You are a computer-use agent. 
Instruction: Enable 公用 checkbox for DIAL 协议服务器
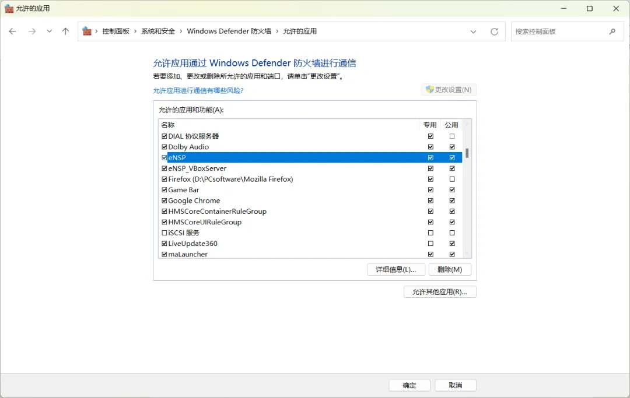click(452, 136)
